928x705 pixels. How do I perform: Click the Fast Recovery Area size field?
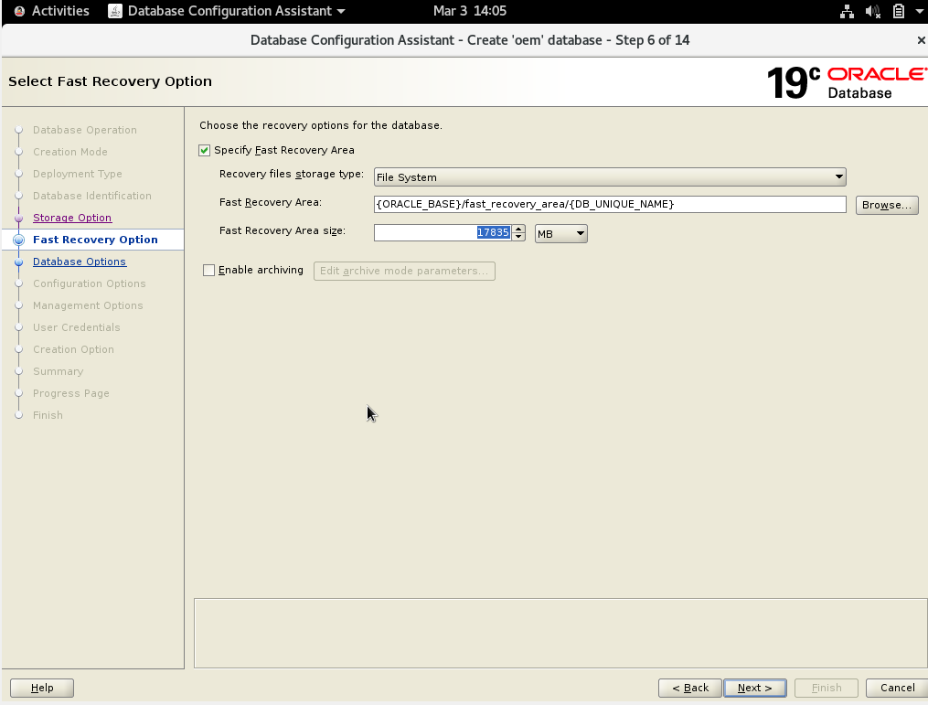(443, 232)
